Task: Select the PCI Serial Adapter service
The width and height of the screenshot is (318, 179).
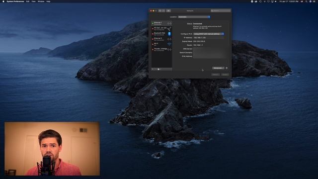Action: click(161, 28)
